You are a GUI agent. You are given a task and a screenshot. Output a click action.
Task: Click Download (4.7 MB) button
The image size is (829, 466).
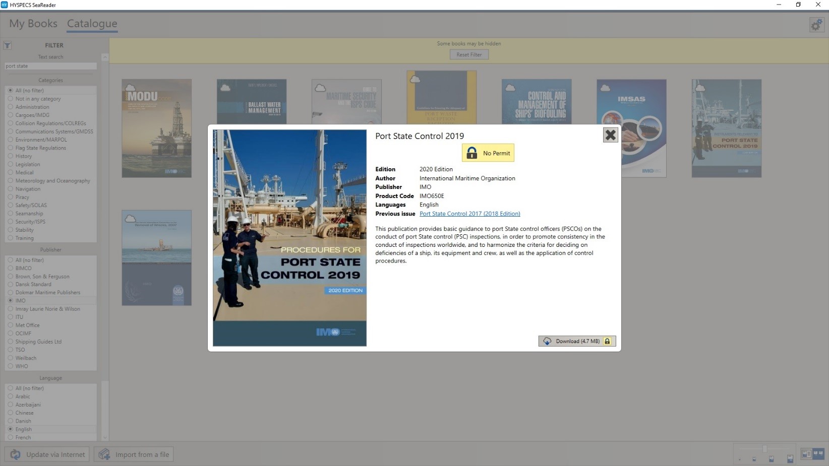[x=577, y=341]
